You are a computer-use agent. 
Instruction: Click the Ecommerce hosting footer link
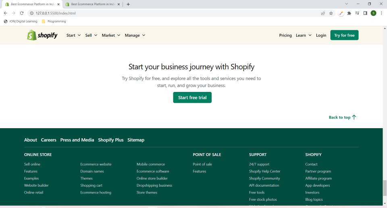[x=96, y=192]
